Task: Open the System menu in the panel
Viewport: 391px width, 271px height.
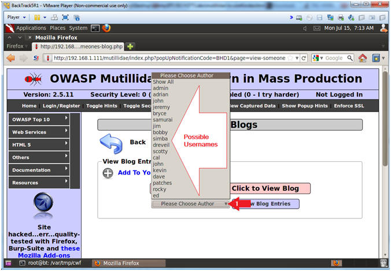Action: click(x=78, y=28)
